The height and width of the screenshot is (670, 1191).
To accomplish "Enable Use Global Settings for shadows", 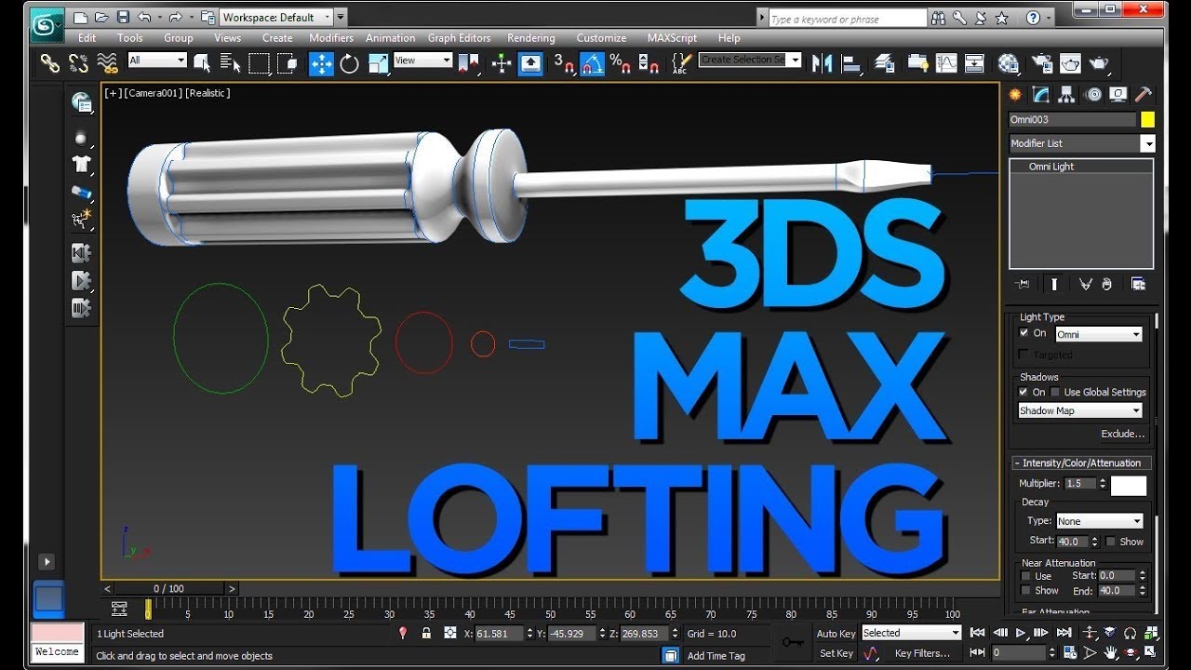I will (x=1055, y=392).
